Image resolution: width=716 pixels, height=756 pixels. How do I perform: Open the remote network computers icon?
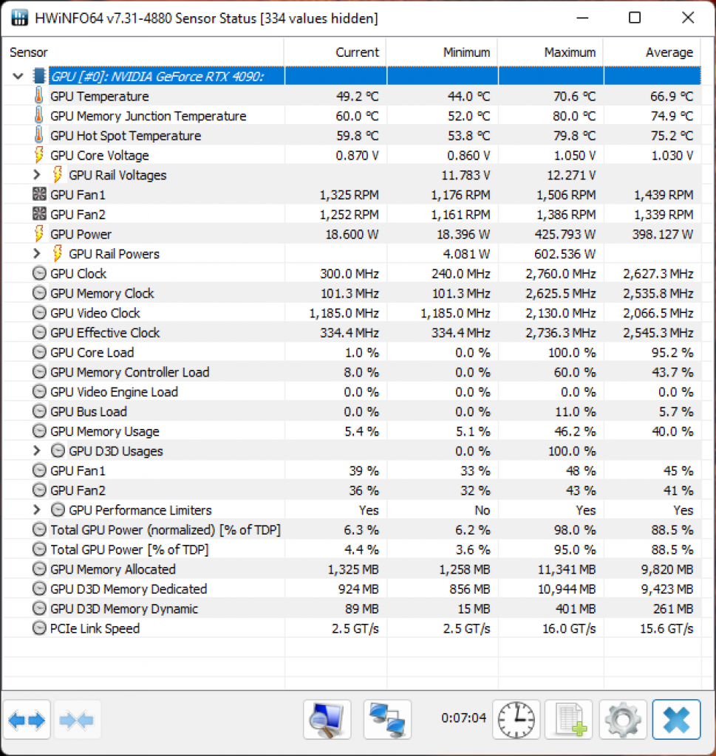click(387, 720)
